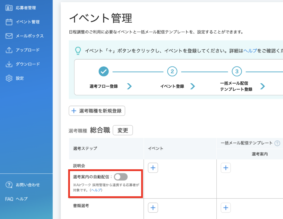Screen dimensions: 283x219
Task: Open the 応募者管理 sidebar icon
Action: click(9, 8)
